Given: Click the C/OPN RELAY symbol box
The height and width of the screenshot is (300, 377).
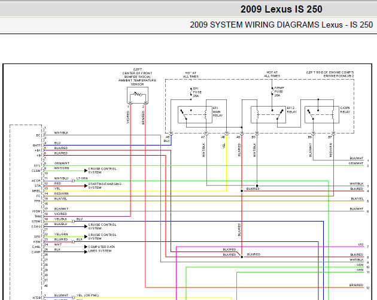Looking at the screenshot, I should coord(322,115).
